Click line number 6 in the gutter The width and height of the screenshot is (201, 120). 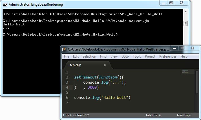click(67, 97)
